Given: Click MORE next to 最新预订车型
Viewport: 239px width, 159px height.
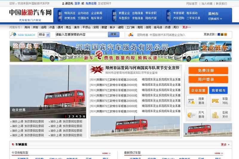Looking at the screenshot, I should [219, 153].
